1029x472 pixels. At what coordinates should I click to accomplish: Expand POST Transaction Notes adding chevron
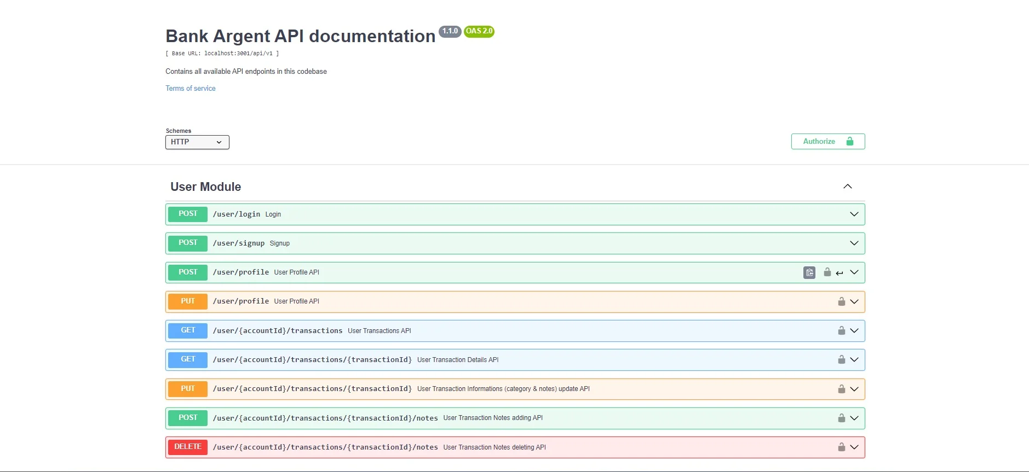pyautogui.click(x=854, y=418)
